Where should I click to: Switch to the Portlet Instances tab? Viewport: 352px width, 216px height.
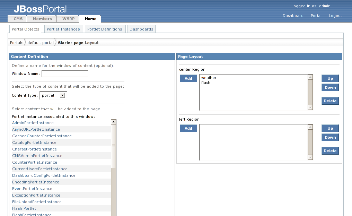63,29
